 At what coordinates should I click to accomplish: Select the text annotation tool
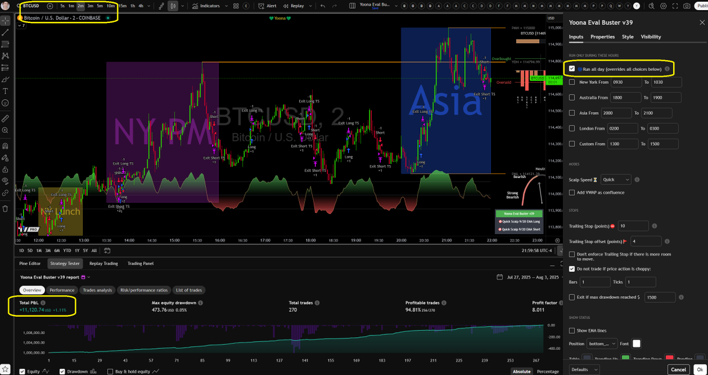(5, 91)
